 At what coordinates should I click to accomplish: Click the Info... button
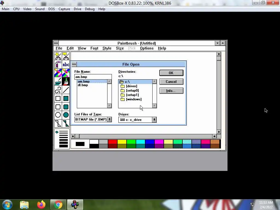tap(171, 91)
